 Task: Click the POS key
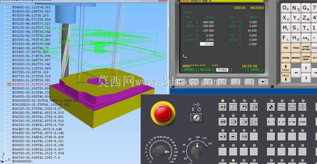286,48
